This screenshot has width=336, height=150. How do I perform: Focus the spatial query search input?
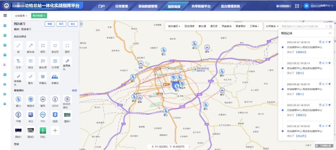302,26
